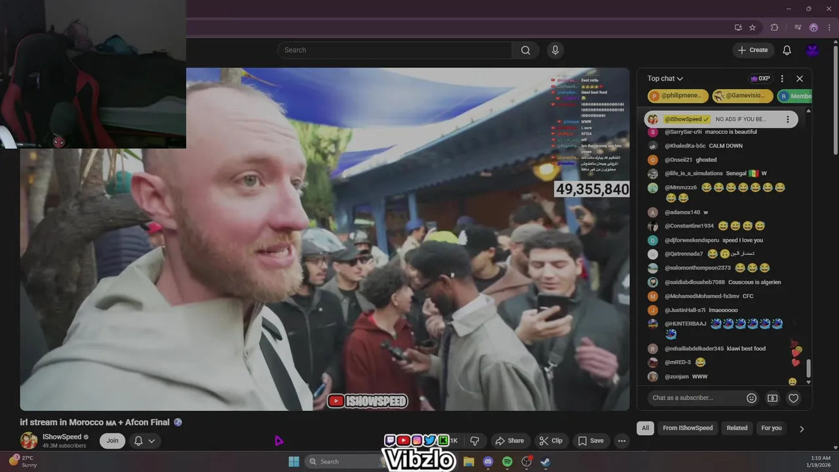Click the 0XP crown chip
Screen dimensions: 839x472
tap(760, 79)
